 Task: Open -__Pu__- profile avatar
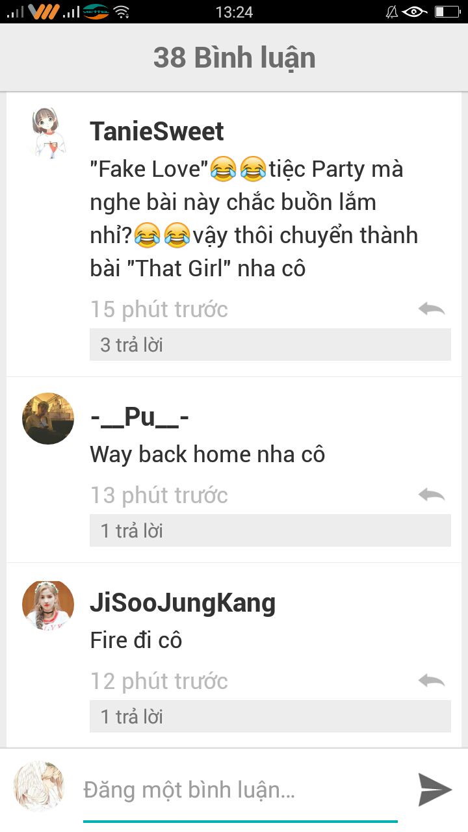48,419
